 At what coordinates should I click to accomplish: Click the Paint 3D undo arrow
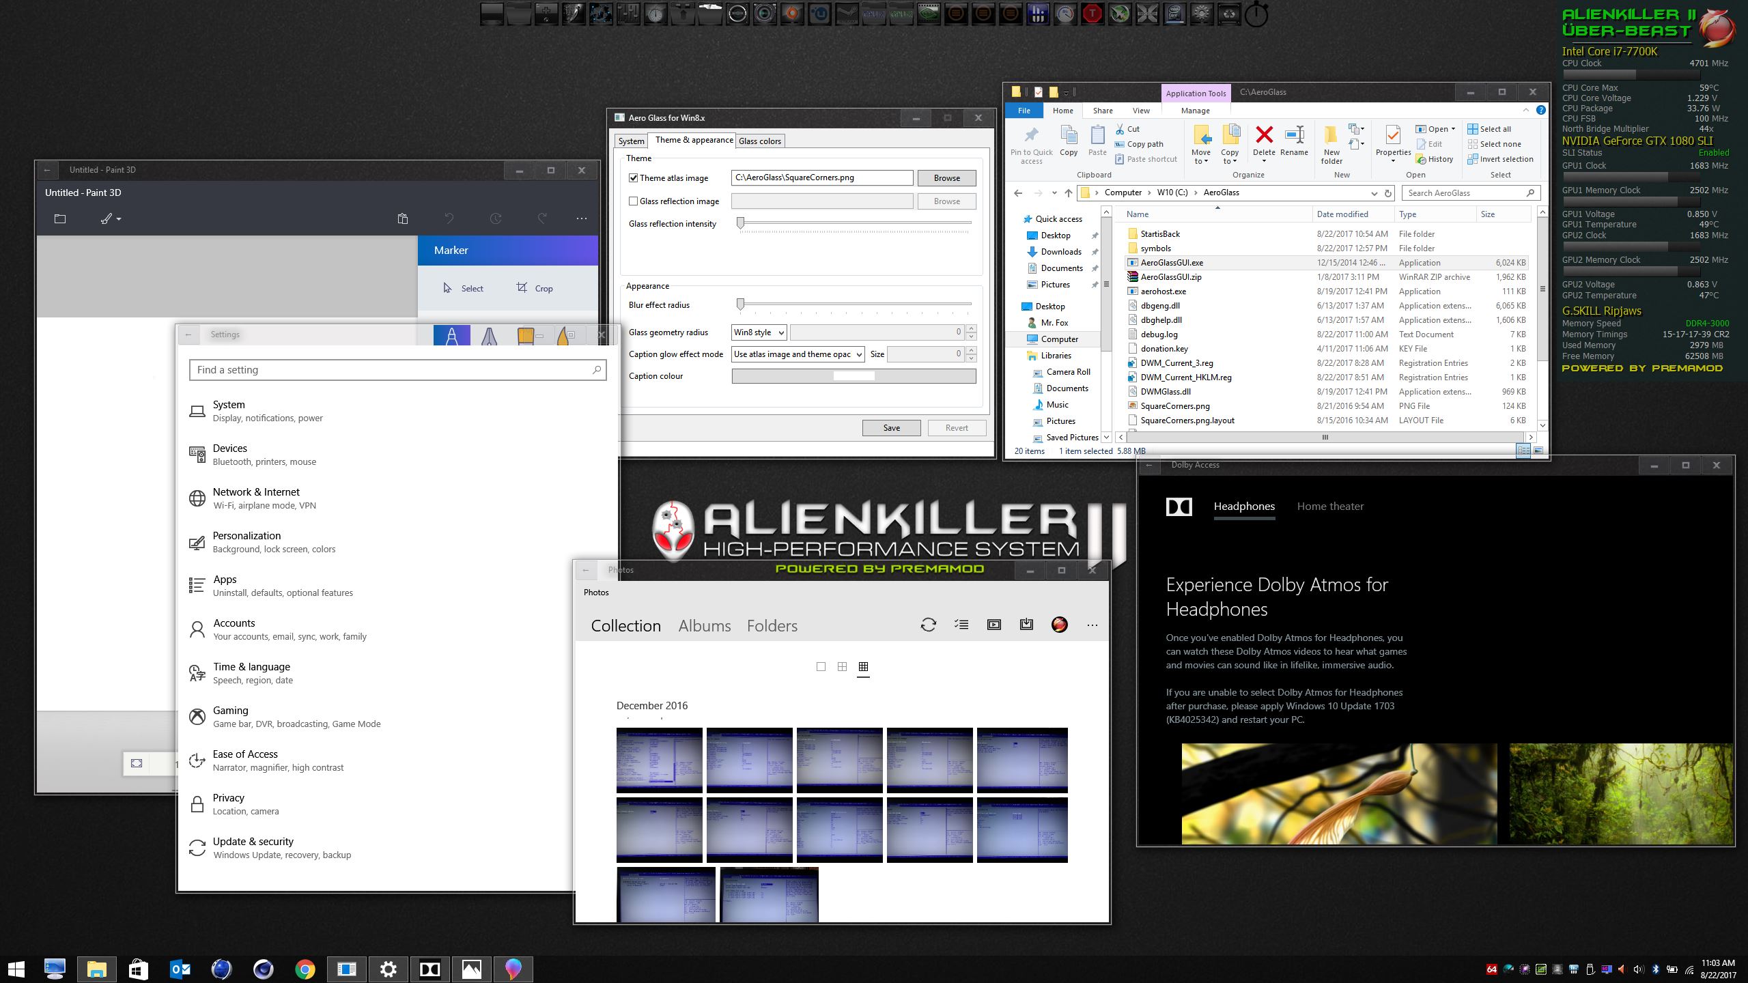coord(449,218)
